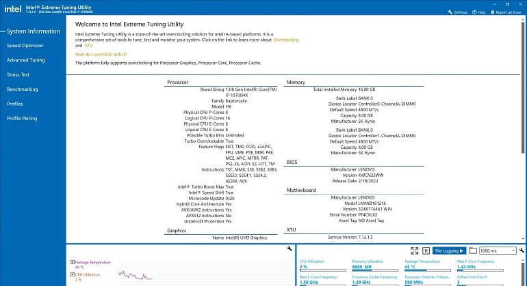Select the Max P-Core Frequency tile

pos(480,266)
